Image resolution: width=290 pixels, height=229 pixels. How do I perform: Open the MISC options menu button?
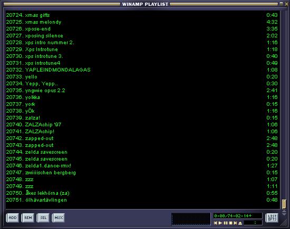pyautogui.click(x=59, y=218)
